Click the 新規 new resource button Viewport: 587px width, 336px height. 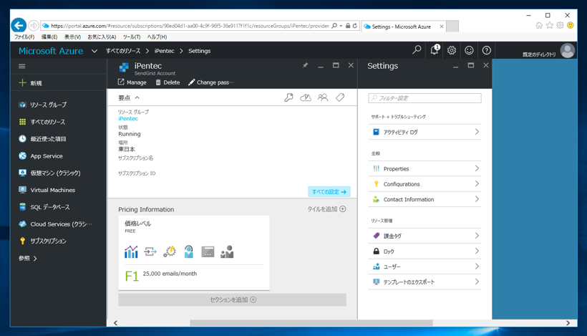coord(31,83)
